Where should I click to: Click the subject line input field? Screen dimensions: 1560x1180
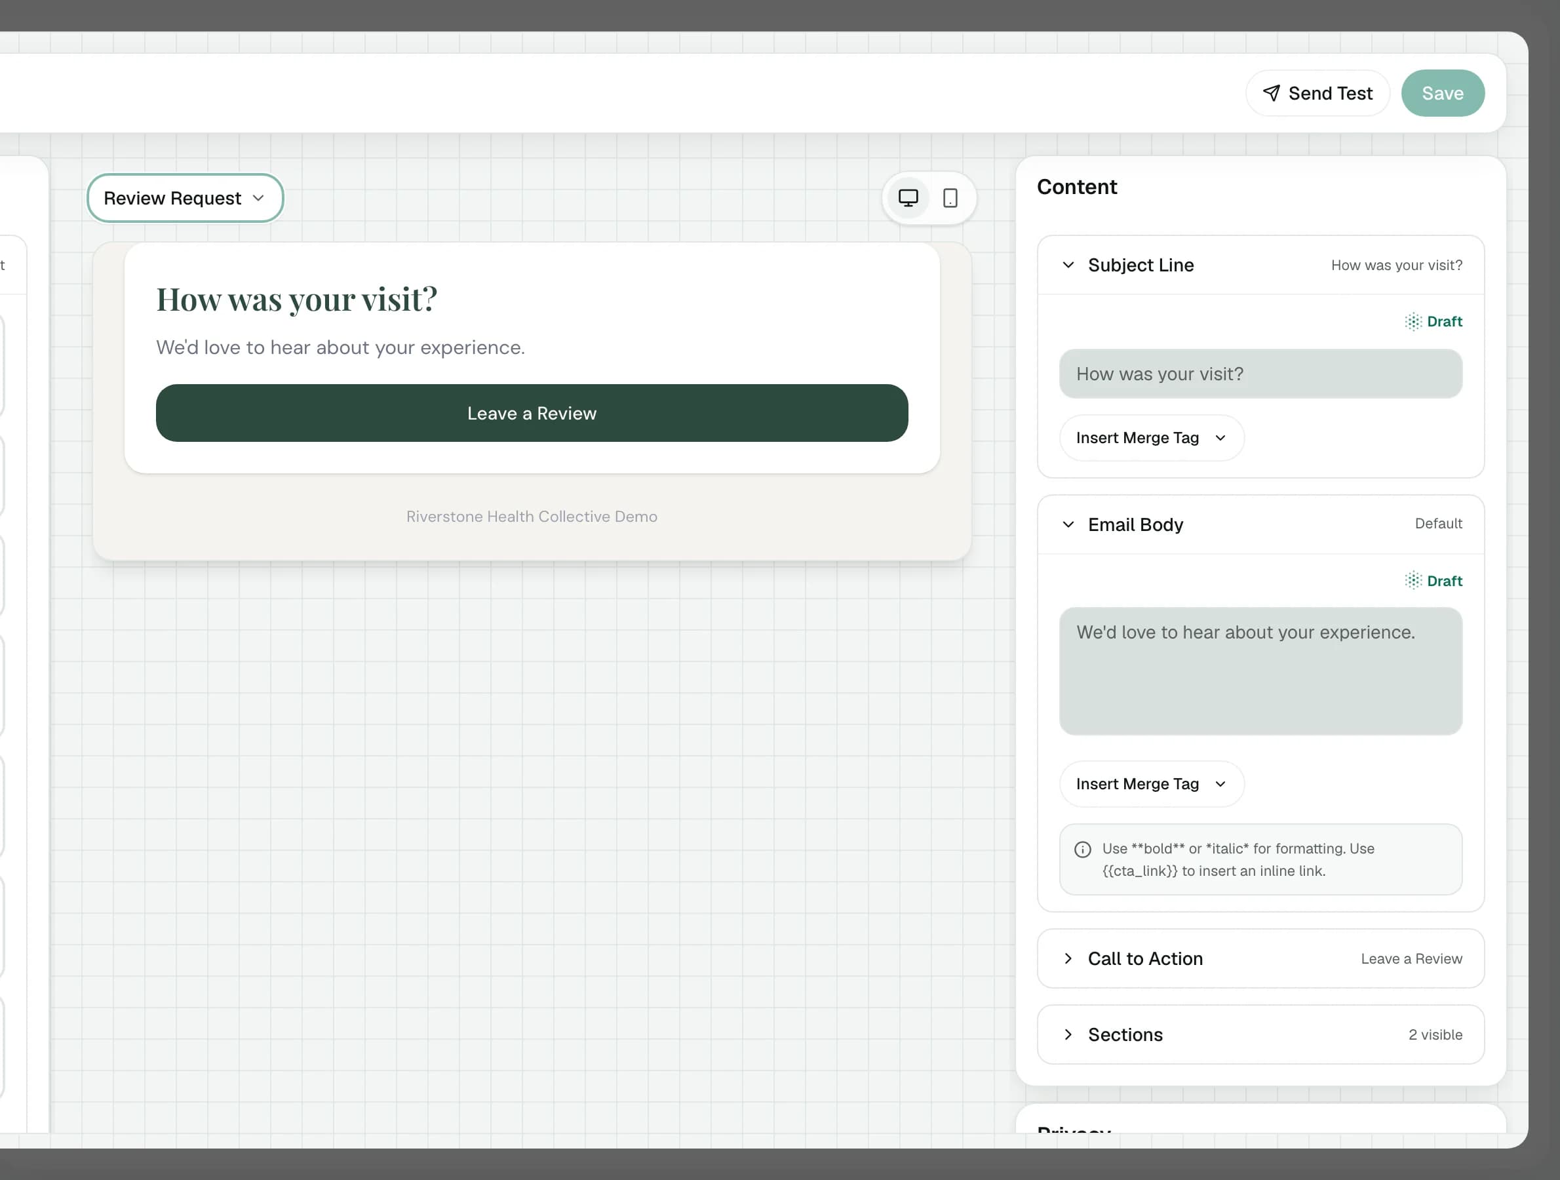(1260, 374)
